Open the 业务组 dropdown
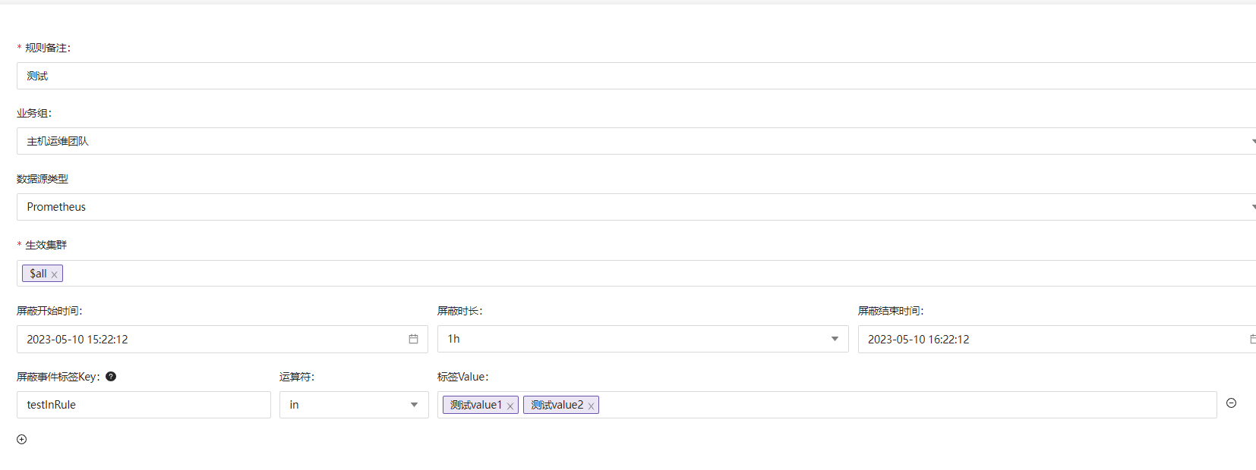The height and width of the screenshot is (470, 1256). 636,141
